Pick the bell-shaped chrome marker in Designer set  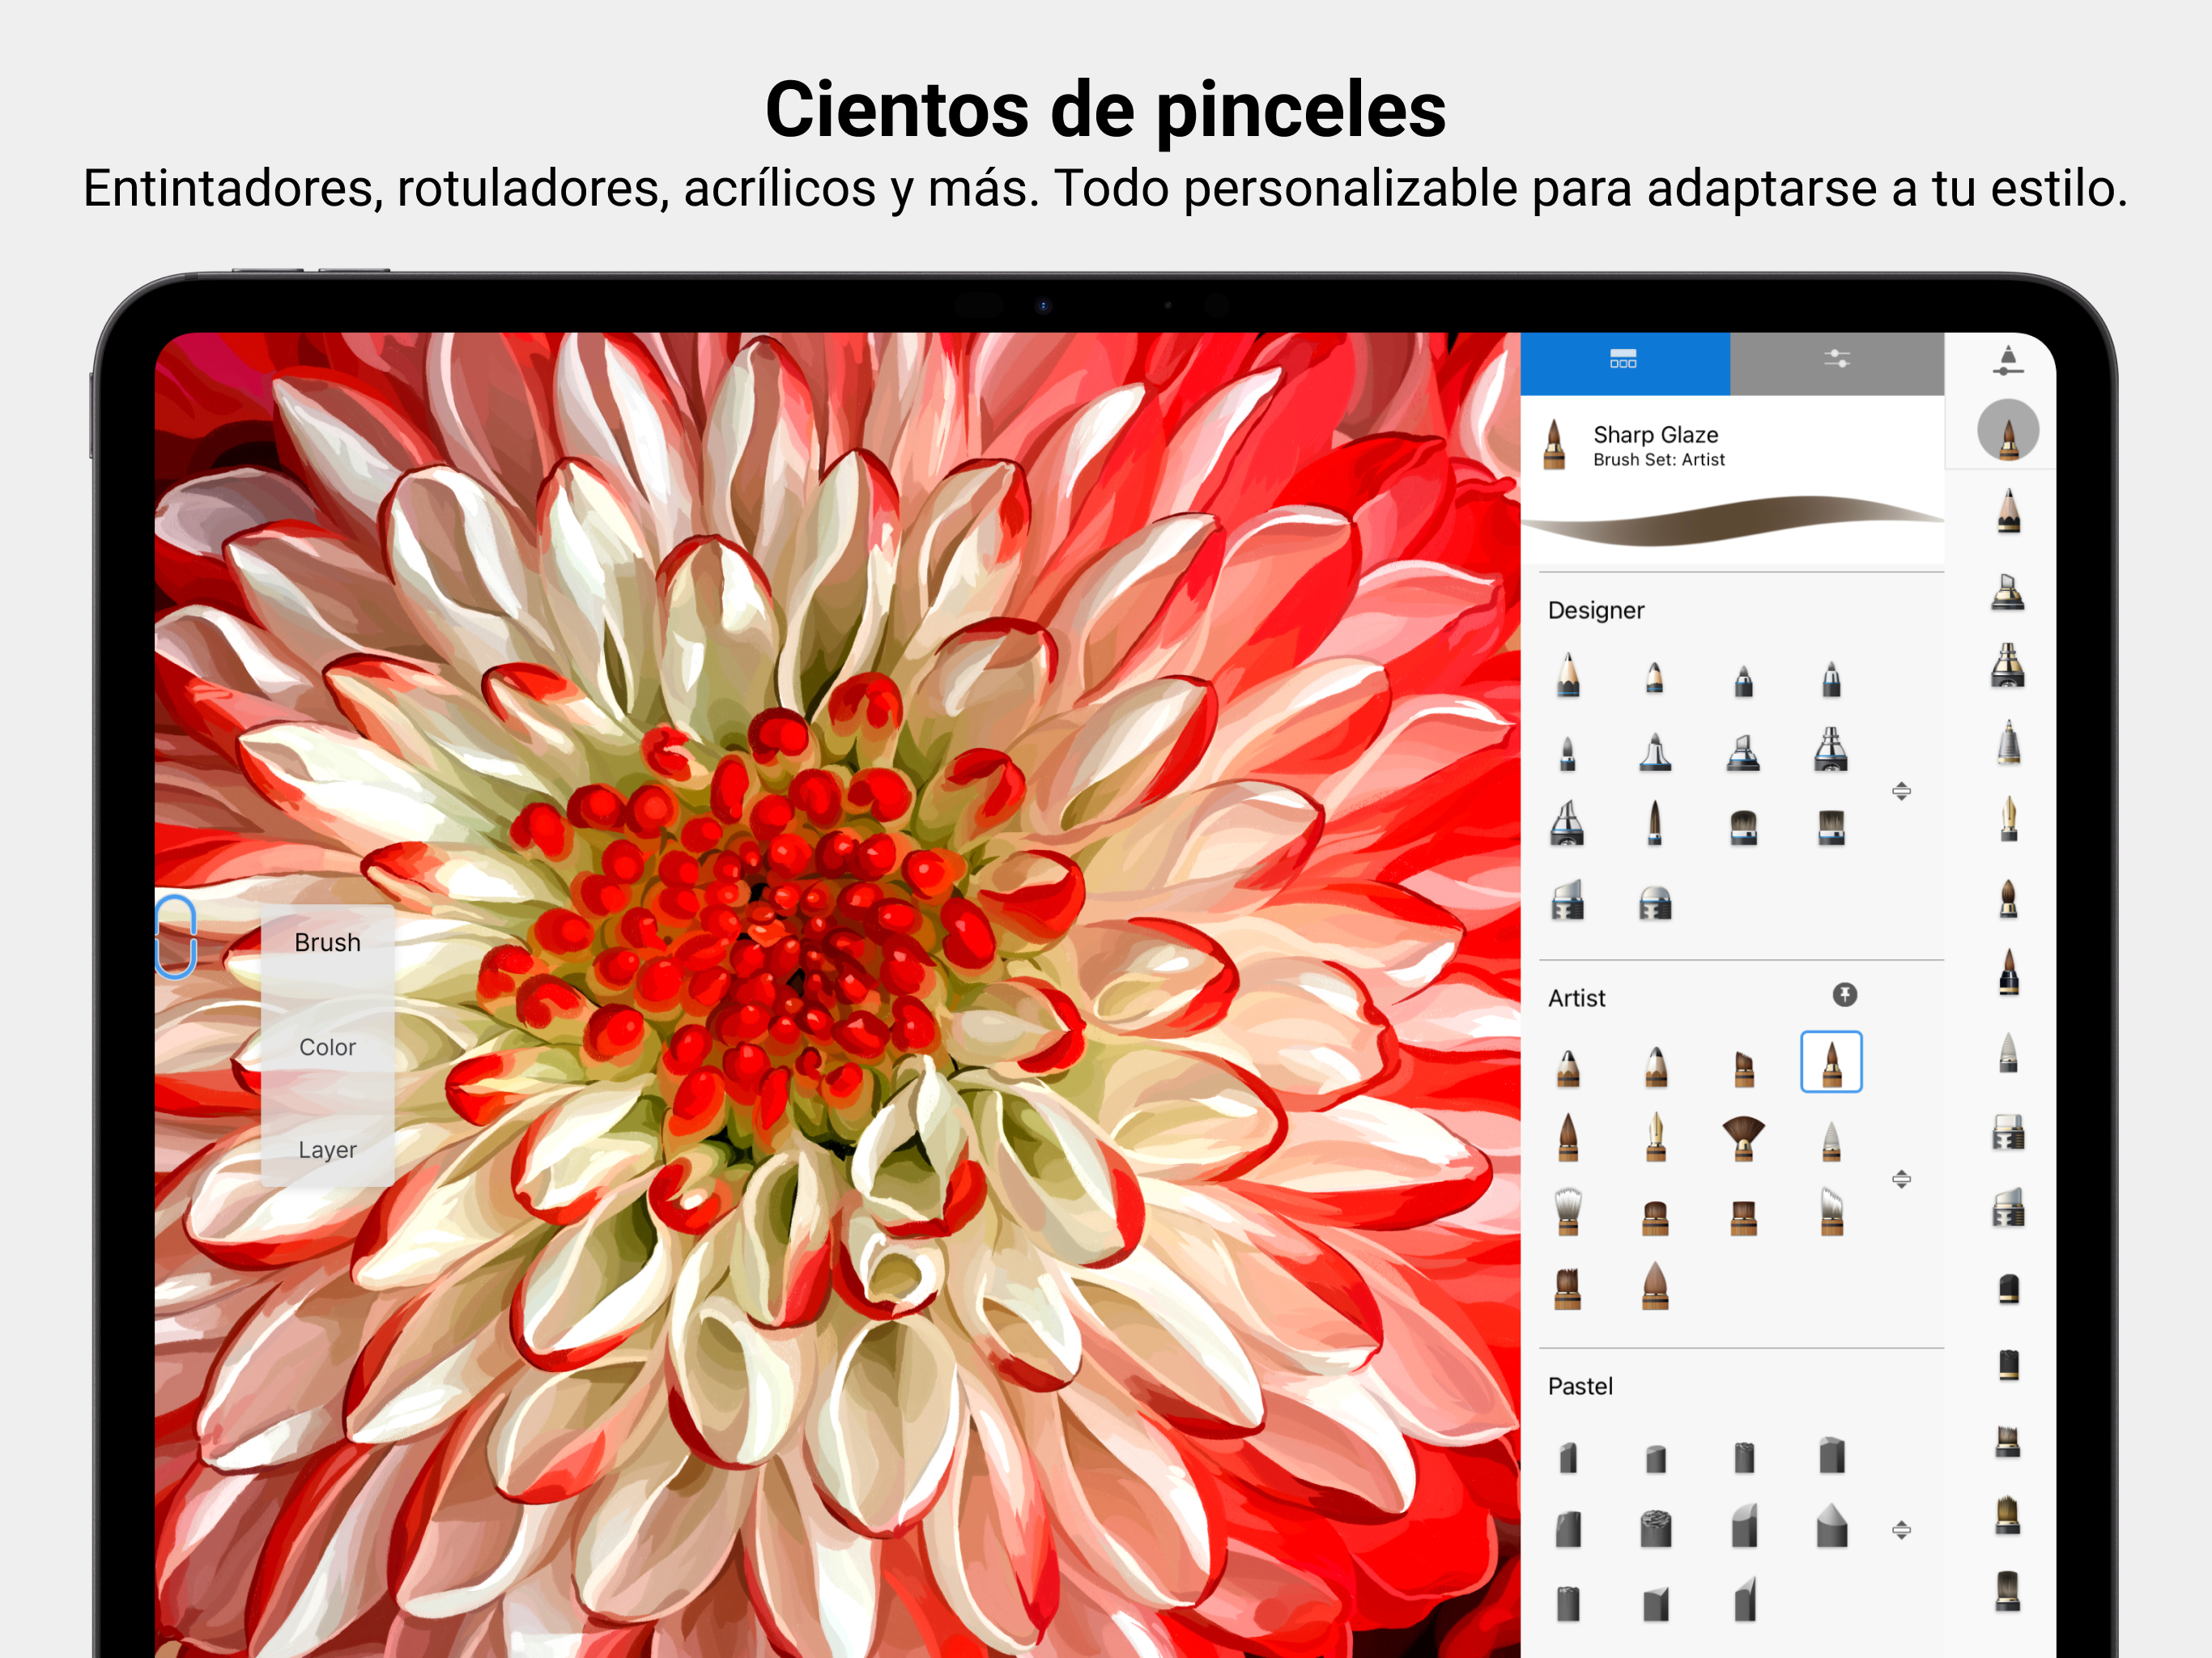tap(1655, 752)
